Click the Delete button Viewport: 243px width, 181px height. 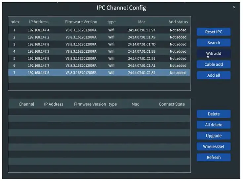(214, 114)
